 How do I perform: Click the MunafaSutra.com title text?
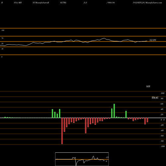(x=154, y=3)
